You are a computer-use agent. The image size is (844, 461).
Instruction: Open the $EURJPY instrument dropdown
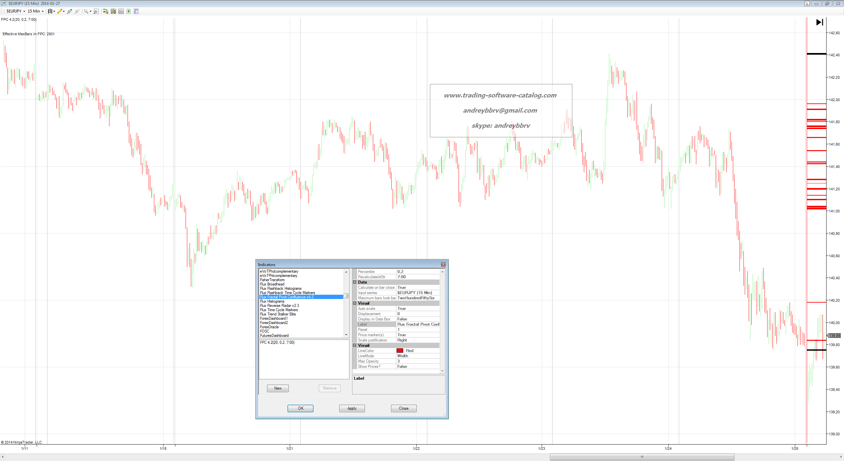tap(15, 11)
